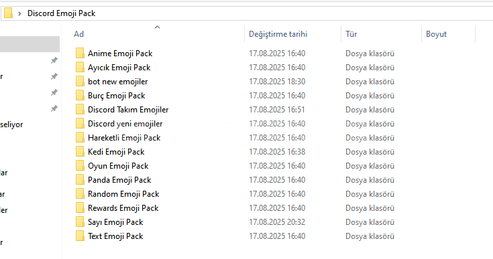Select the Panda Emoji Pack folder icon
The image size is (493, 259).
(x=80, y=179)
